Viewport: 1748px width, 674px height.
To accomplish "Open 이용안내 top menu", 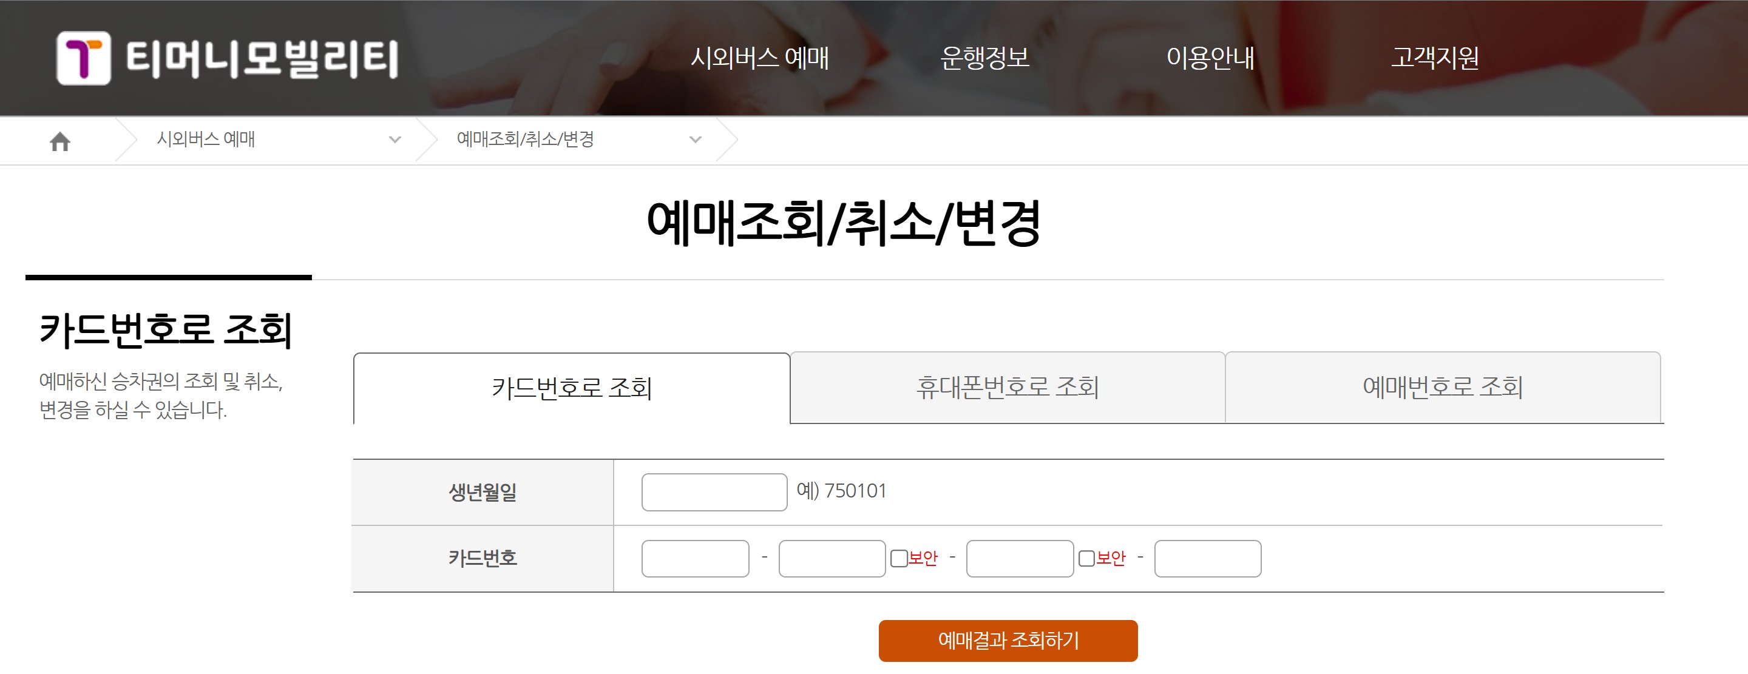I will pos(1210,58).
